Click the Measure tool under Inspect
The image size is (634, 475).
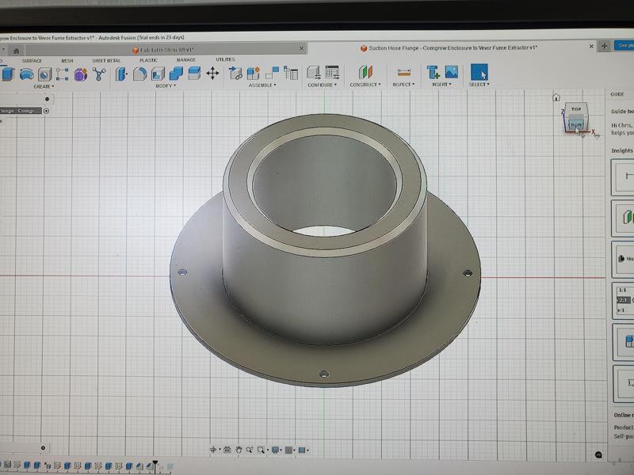[403, 73]
